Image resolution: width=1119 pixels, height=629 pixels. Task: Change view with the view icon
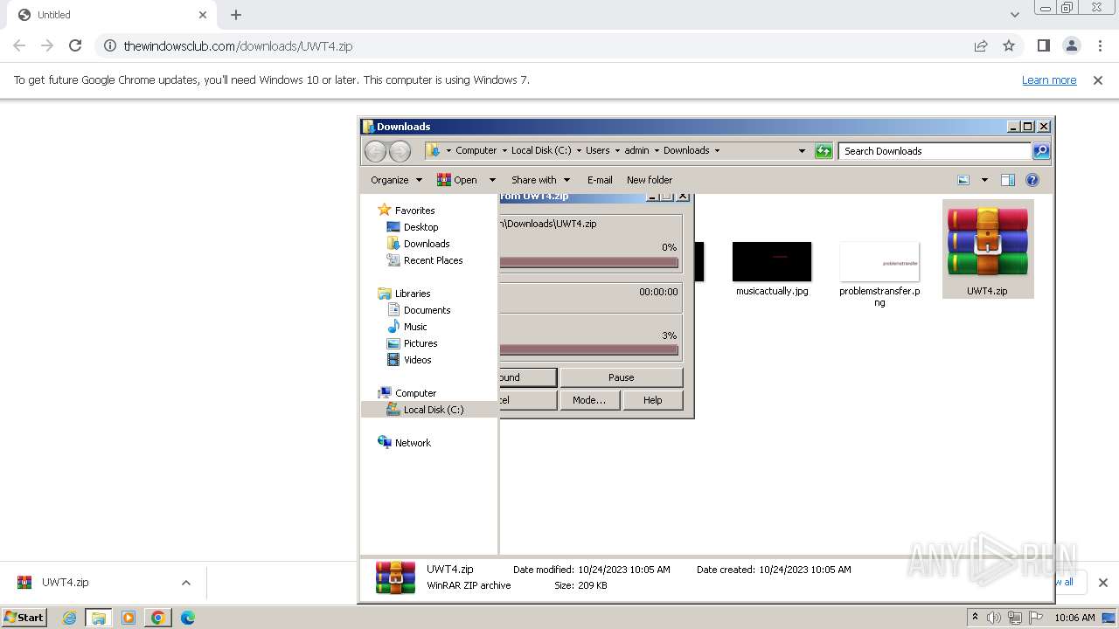pyautogui.click(x=963, y=180)
